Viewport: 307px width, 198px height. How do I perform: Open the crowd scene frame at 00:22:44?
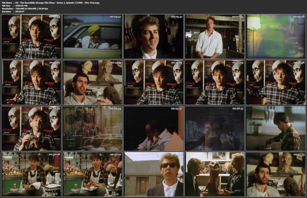tap(92, 128)
